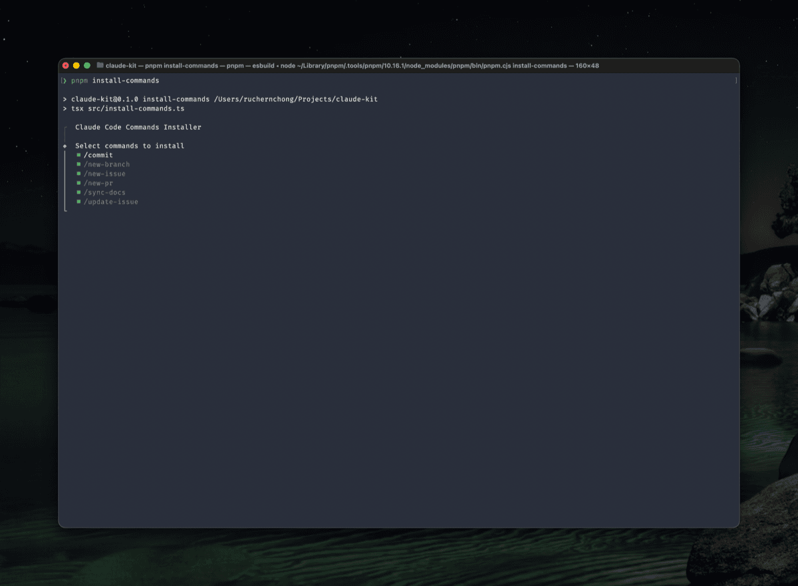Click the claude-kit@0.1.0 package name
The image size is (798, 586).
(x=104, y=99)
